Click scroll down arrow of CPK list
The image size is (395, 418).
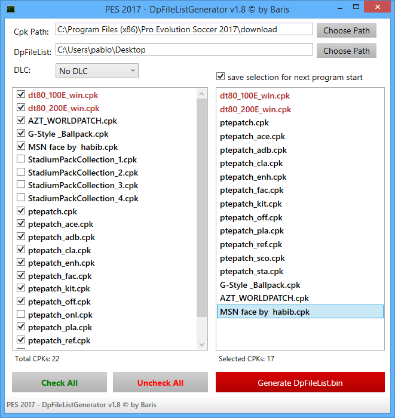[201, 345]
